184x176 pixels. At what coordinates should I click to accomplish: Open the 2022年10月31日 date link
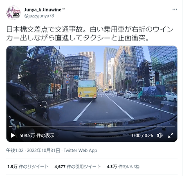click(43, 151)
